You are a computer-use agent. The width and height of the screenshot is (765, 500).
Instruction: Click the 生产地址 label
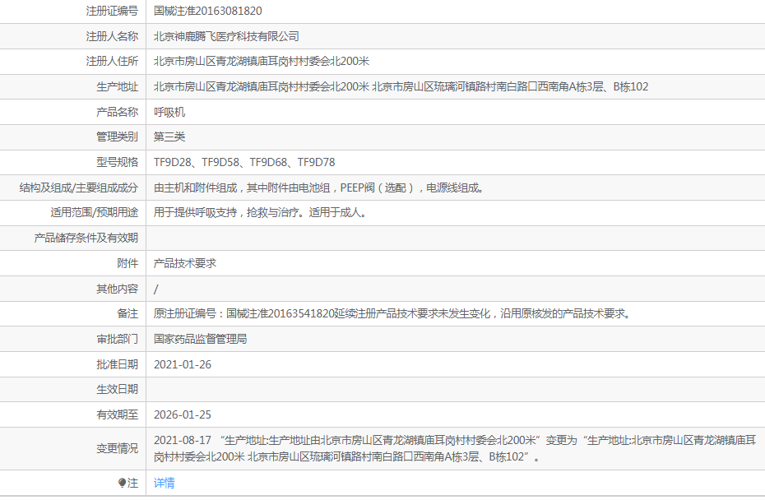117,87
